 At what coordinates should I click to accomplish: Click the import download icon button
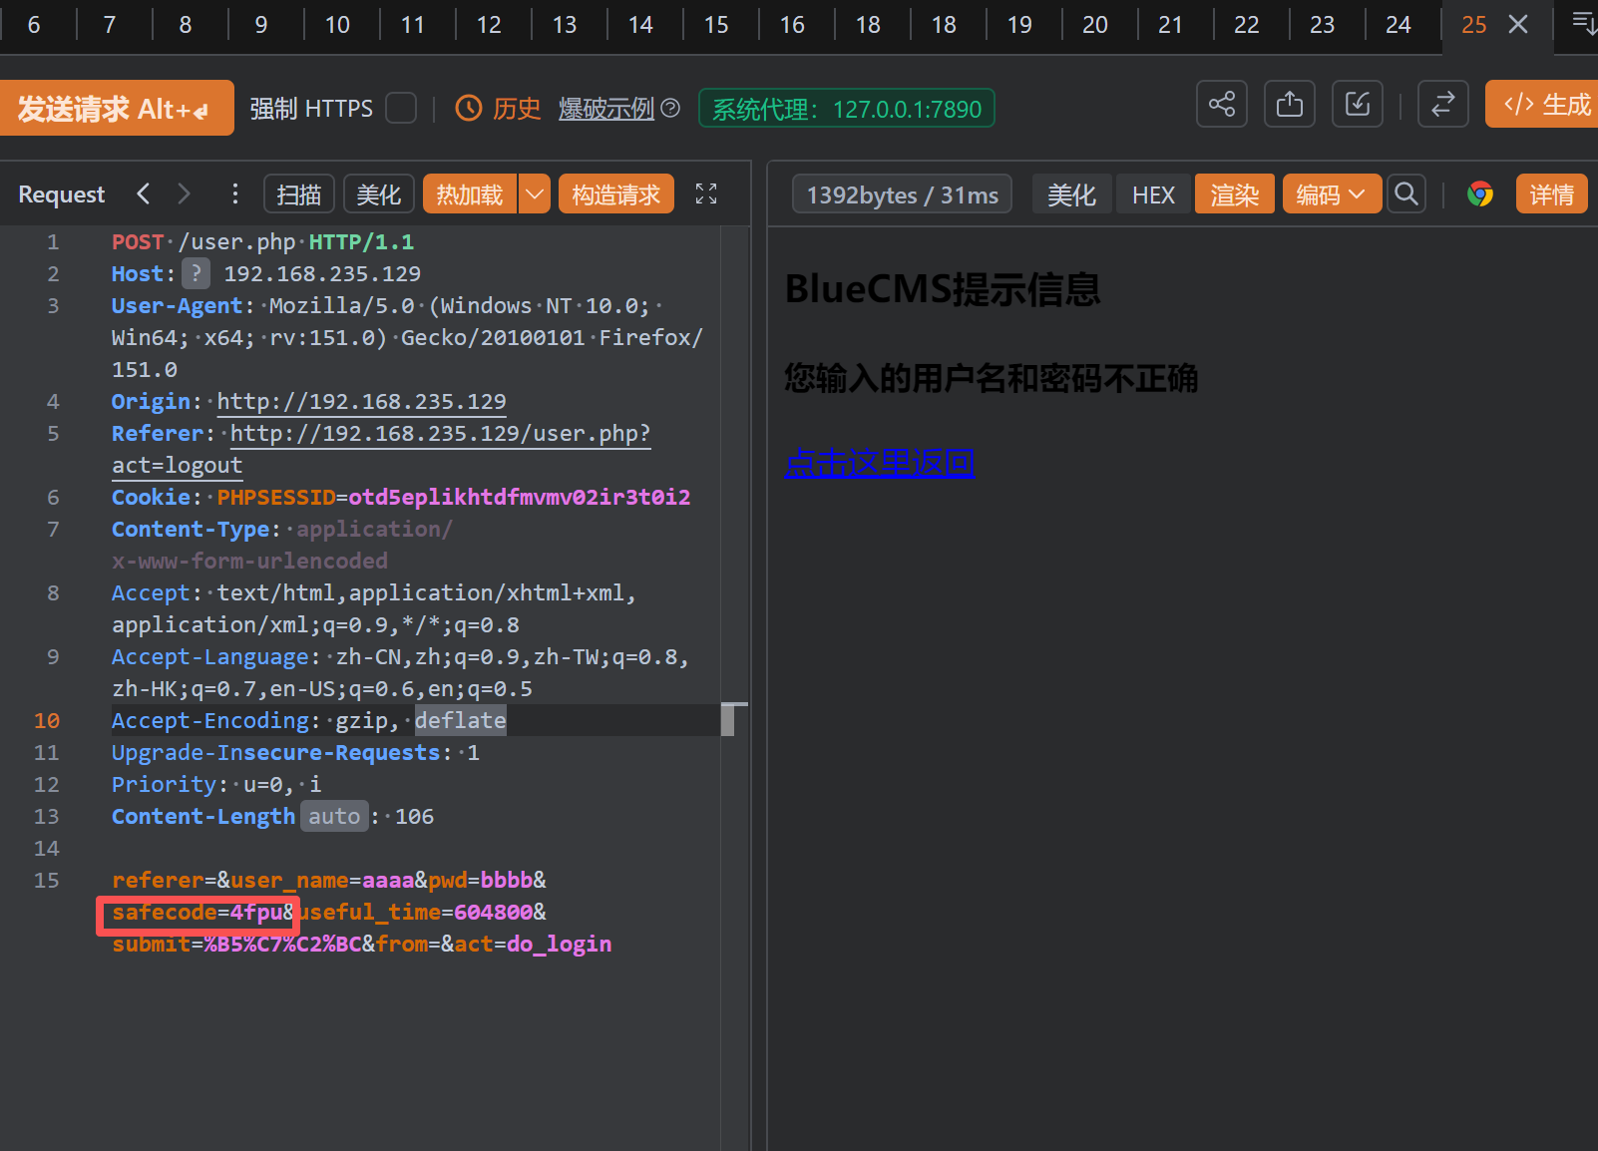coord(1358,104)
